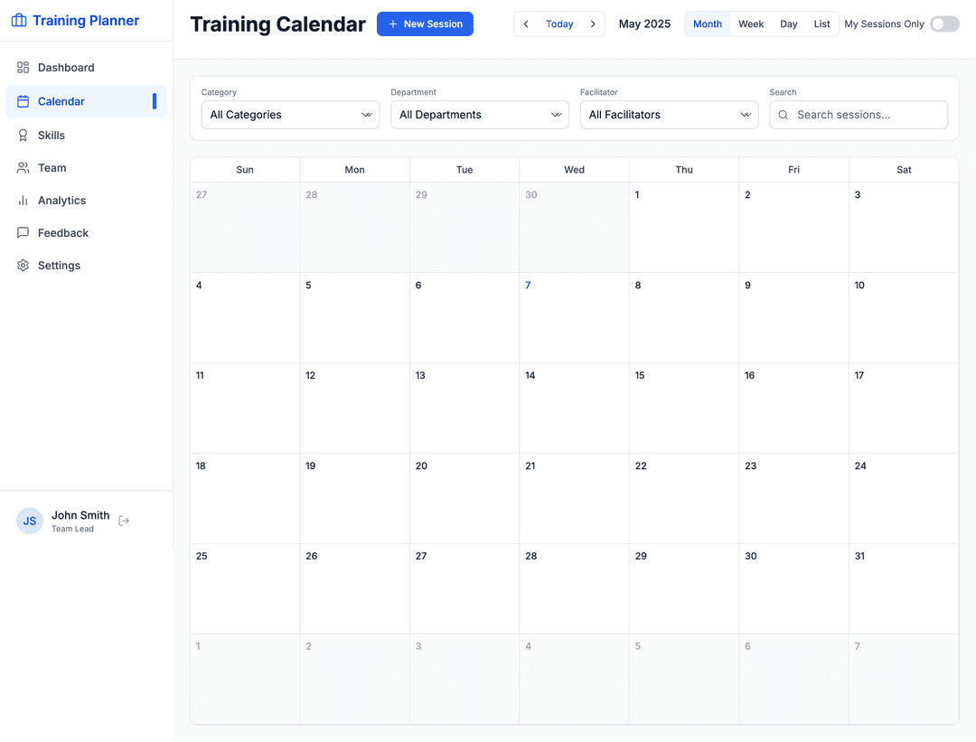This screenshot has height=742, width=976.
Task: Jump to today using the Today button
Action: pyautogui.click(x=559, y=23)
